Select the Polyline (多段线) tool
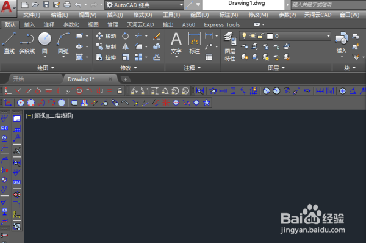Viewport: 366px width, 243px height. coord(27,43)
